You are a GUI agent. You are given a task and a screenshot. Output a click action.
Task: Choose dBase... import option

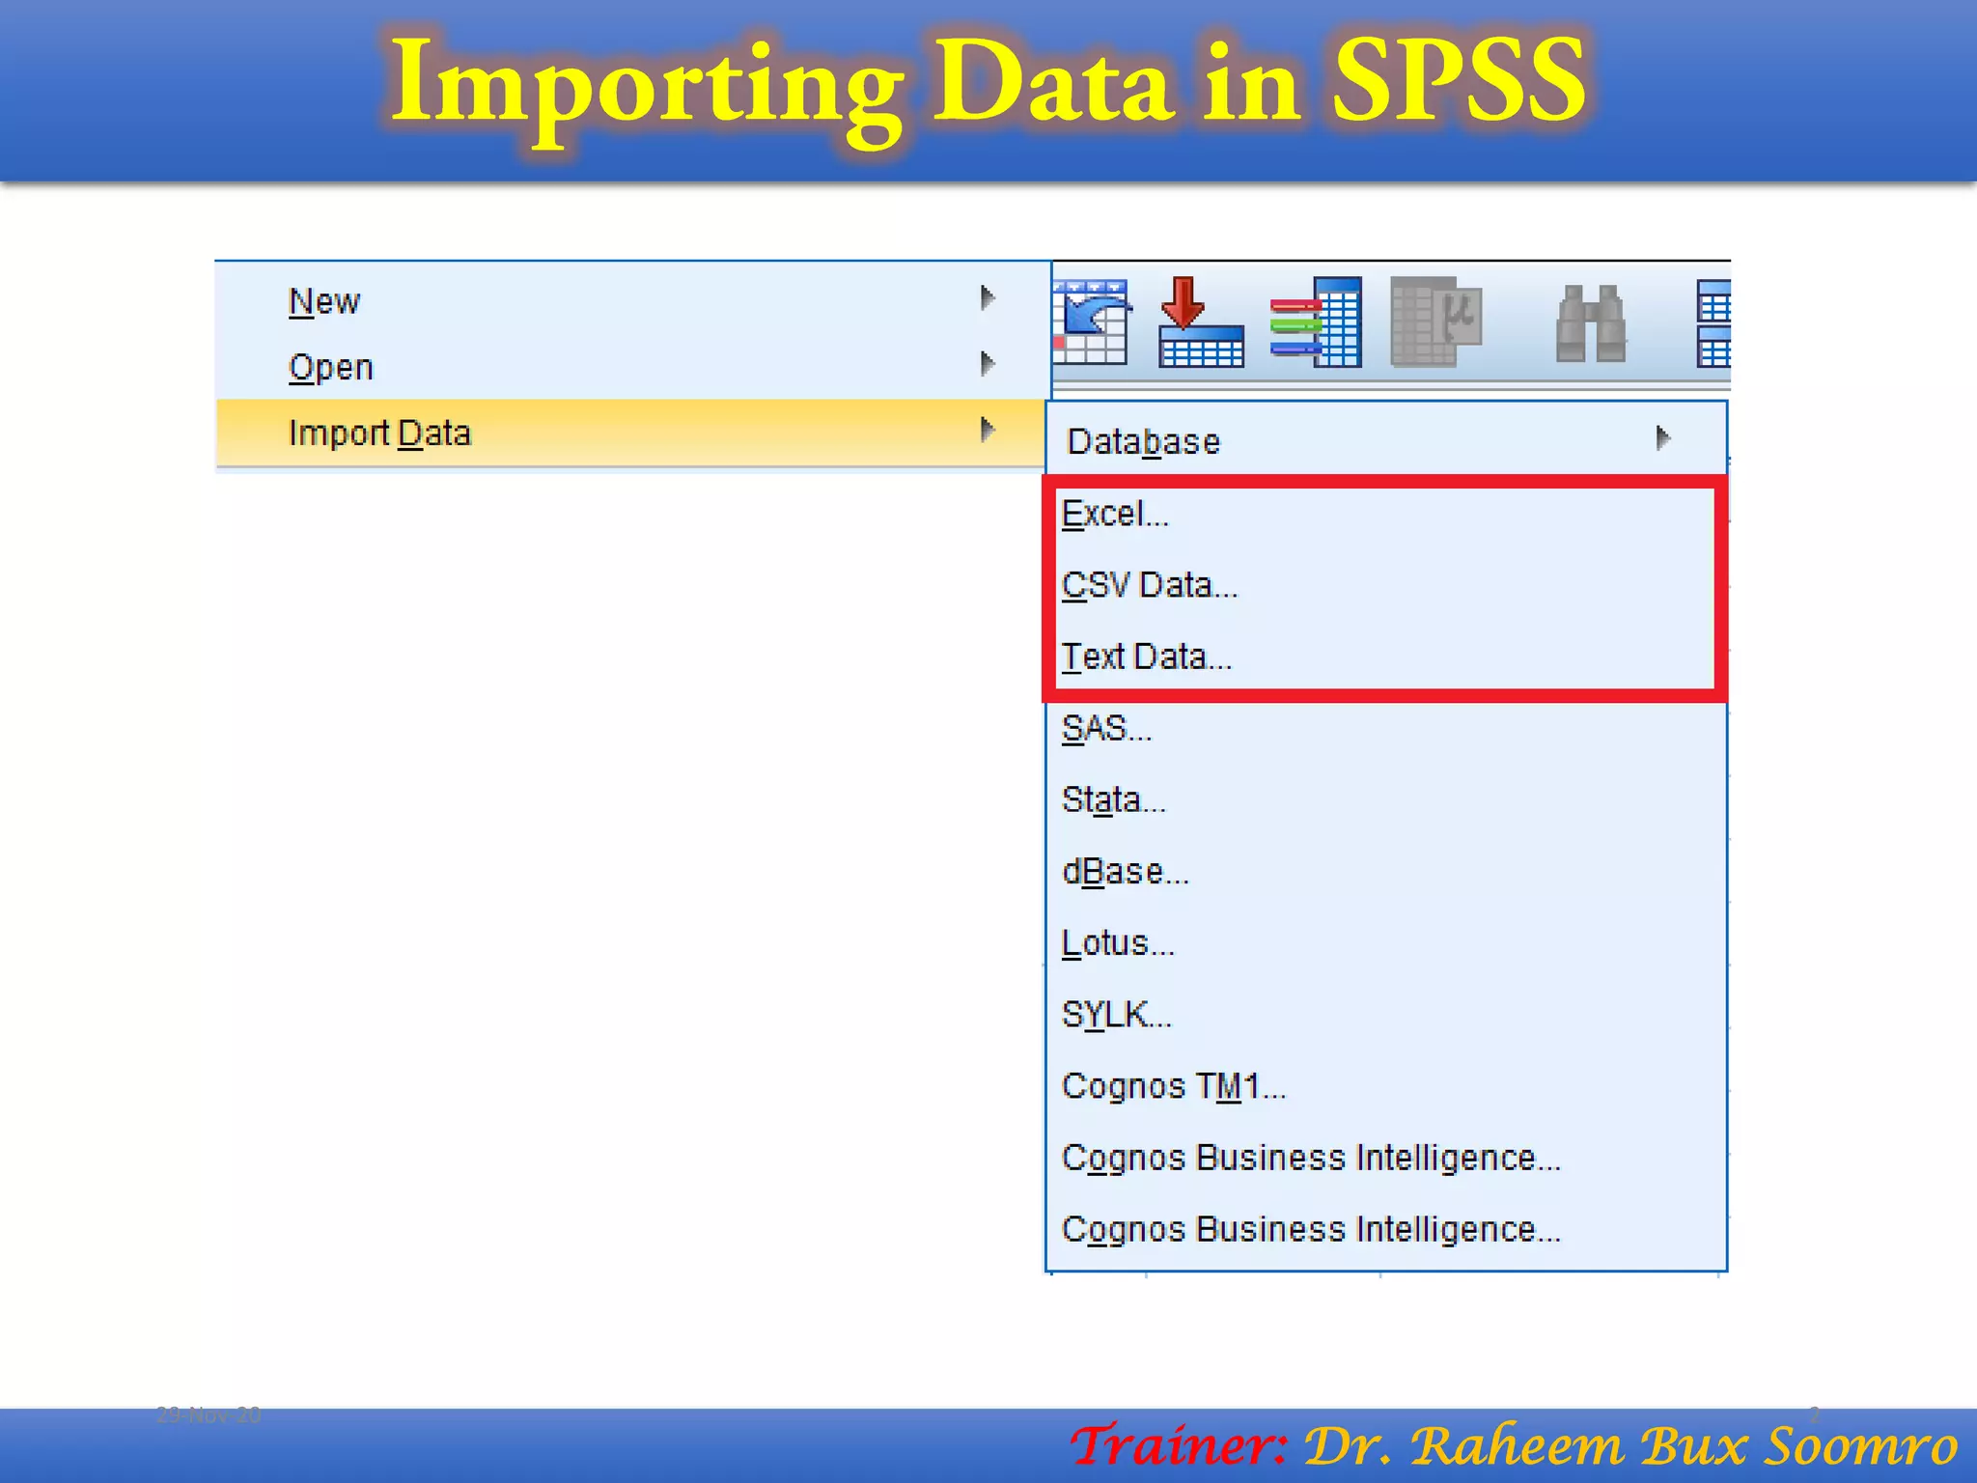coord(1125,871)
